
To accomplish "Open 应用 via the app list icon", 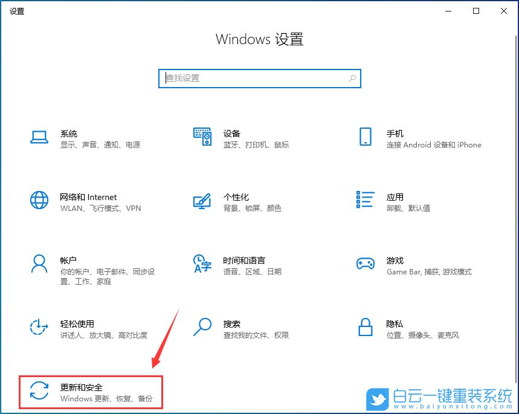I will point(365,200).
